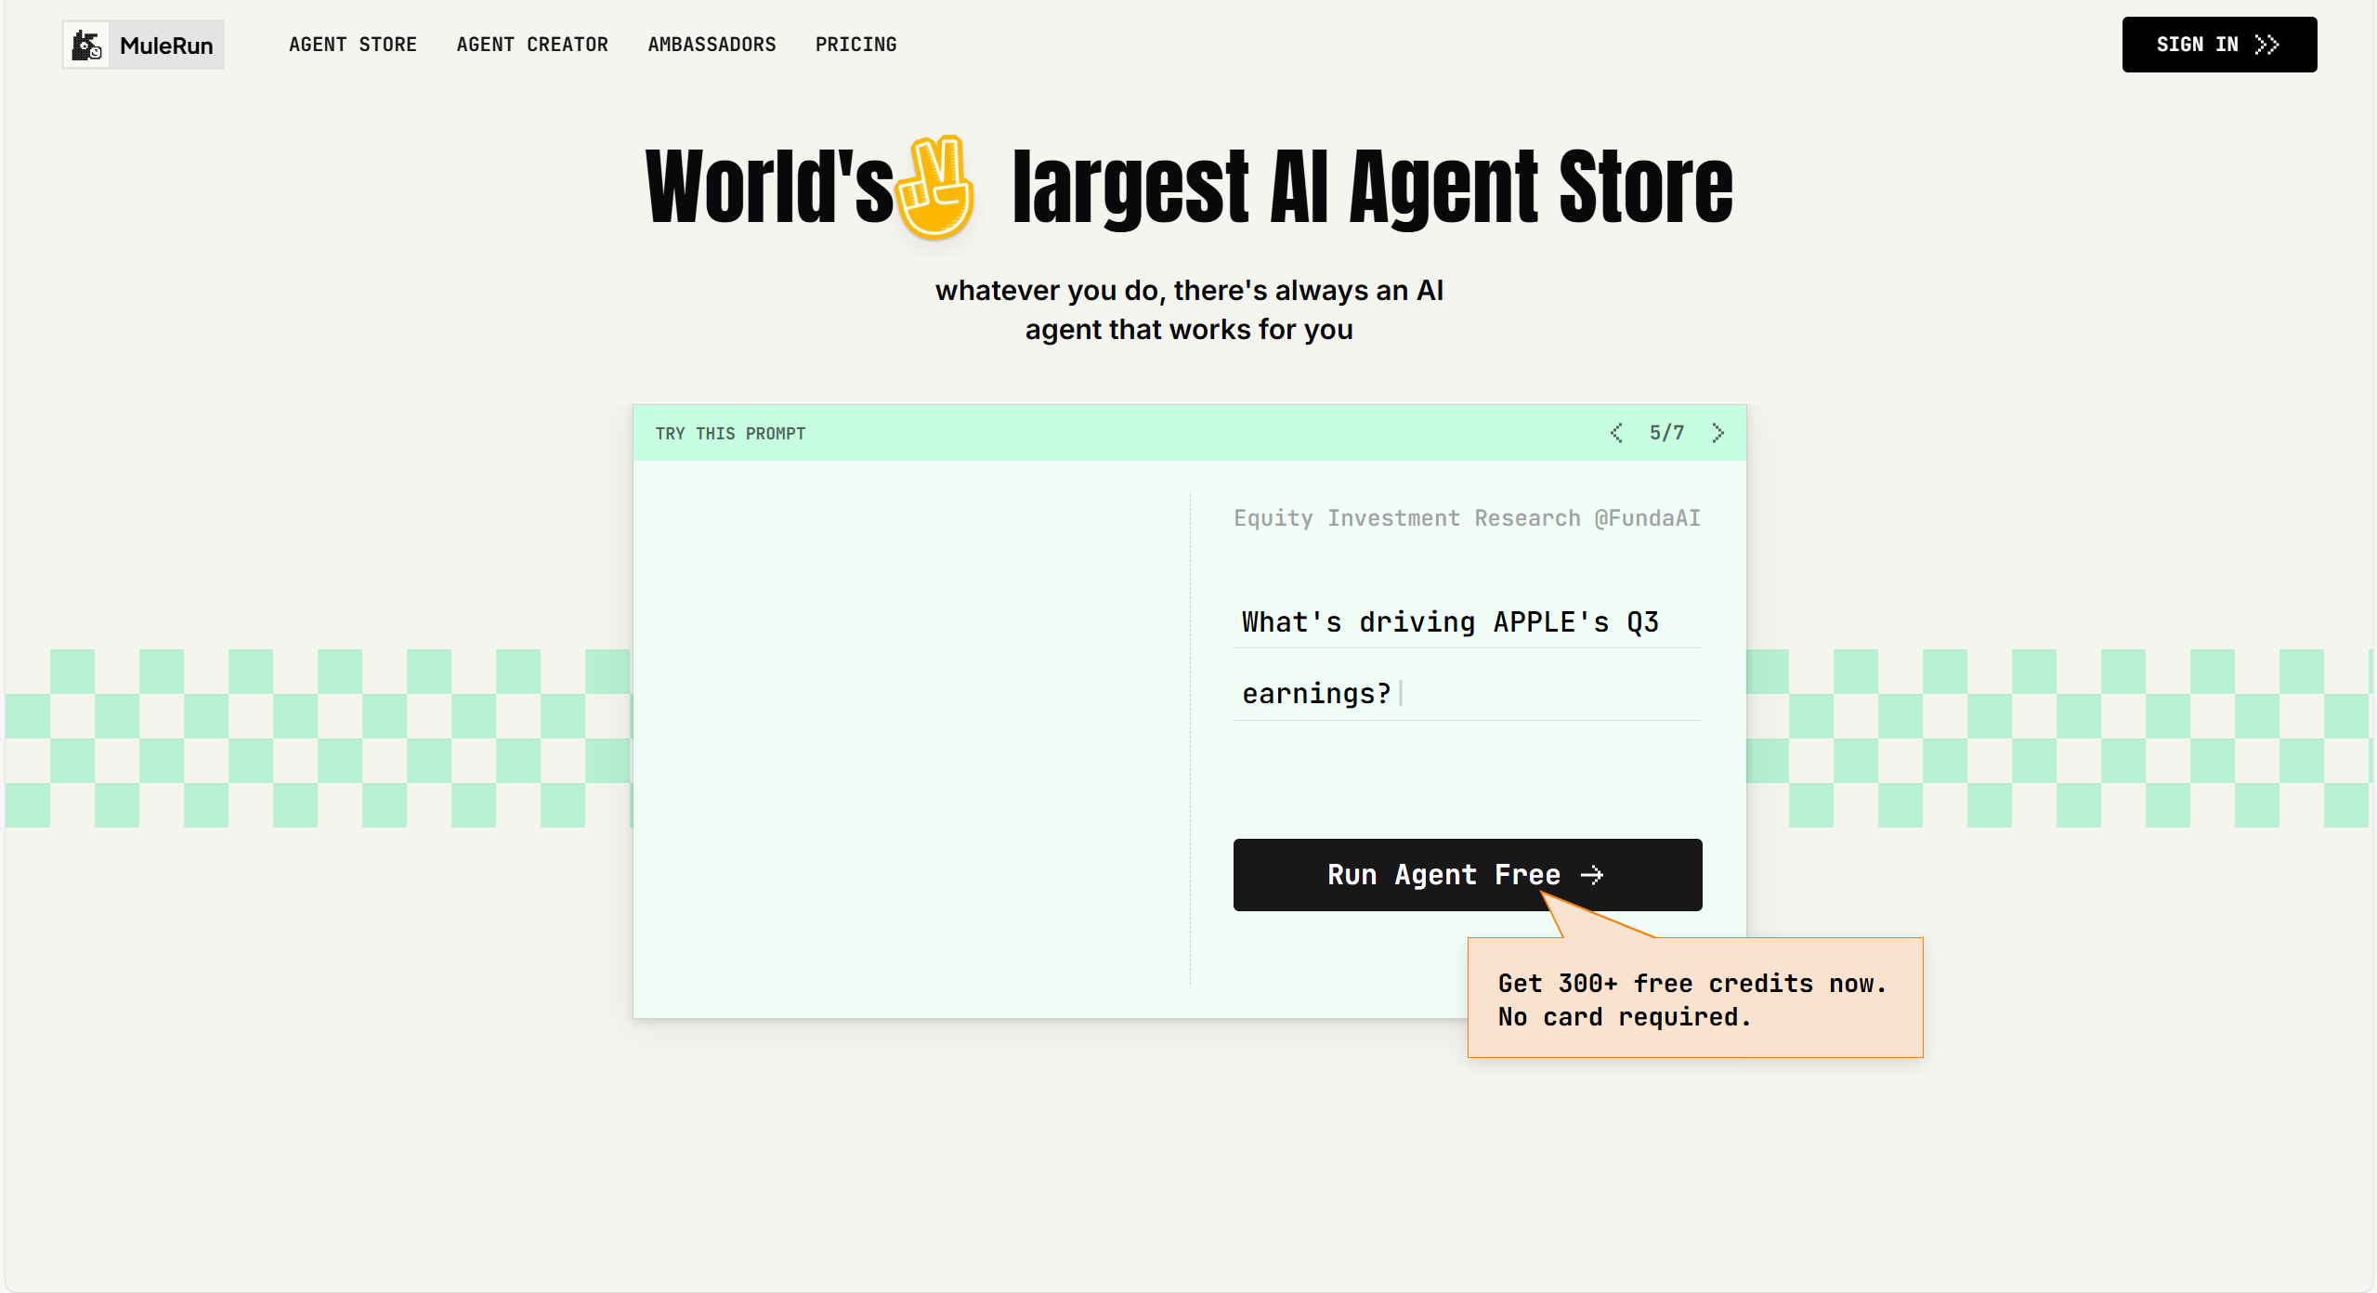Click the Equity Investment Research @FundaAI label
The width and height of the screenshot is (2377, 1293).
point(1467,518)
